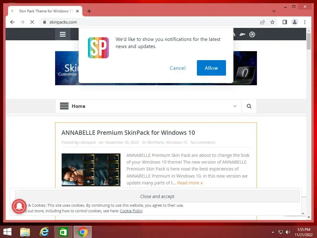This screenshot has width=317, height=238.
Task: Stop page loading with the X button
Action: point(32,22)
